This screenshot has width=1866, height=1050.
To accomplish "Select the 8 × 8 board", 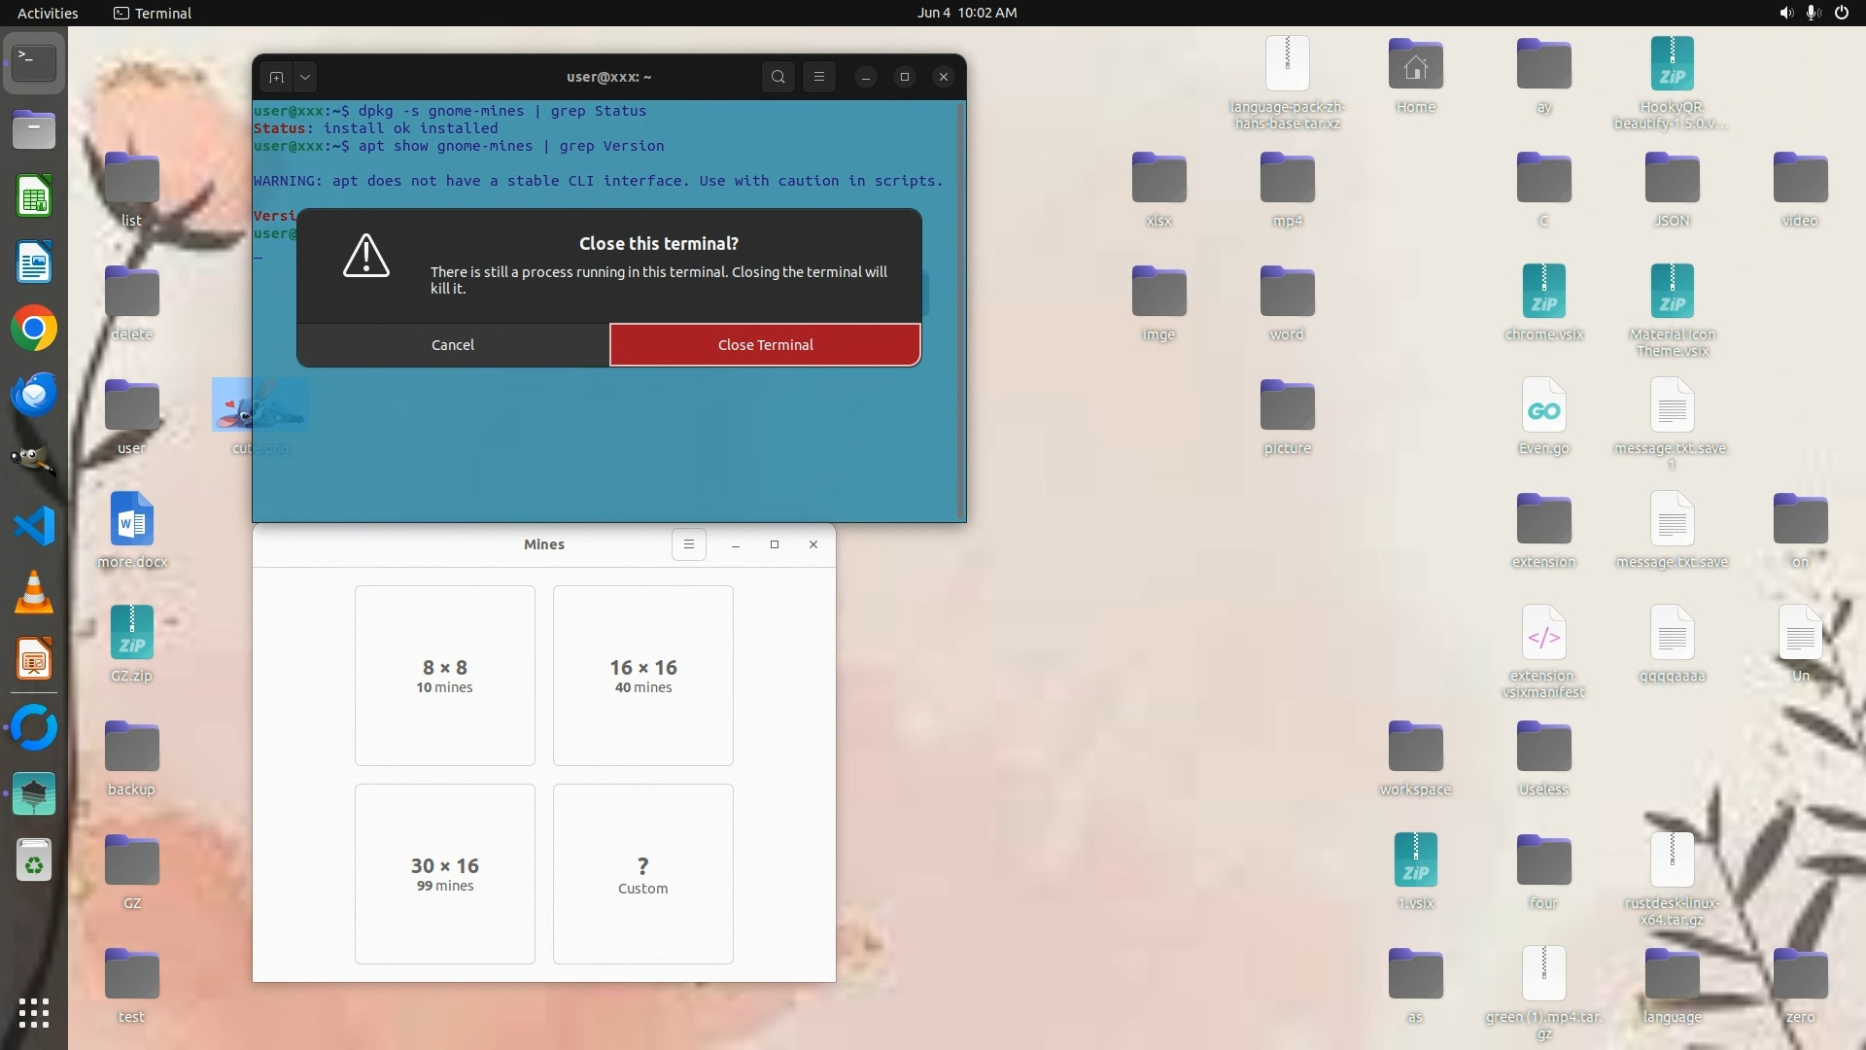I will click(445, 676).
